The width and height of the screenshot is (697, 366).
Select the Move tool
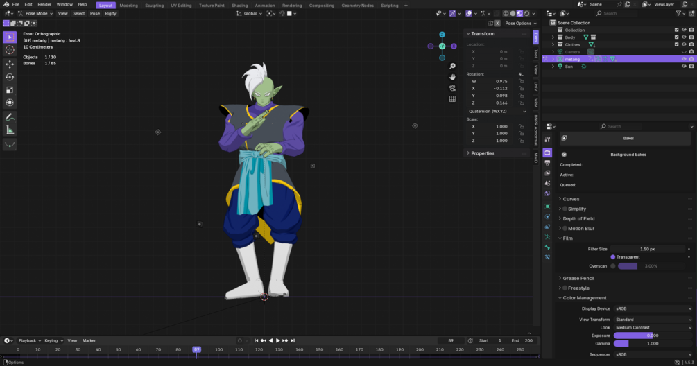(10, 64)
